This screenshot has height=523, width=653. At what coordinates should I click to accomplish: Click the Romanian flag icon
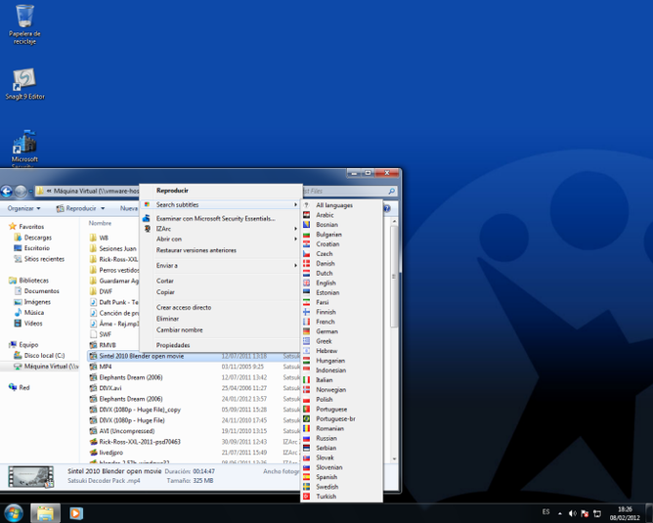click(x=307, y=428)
